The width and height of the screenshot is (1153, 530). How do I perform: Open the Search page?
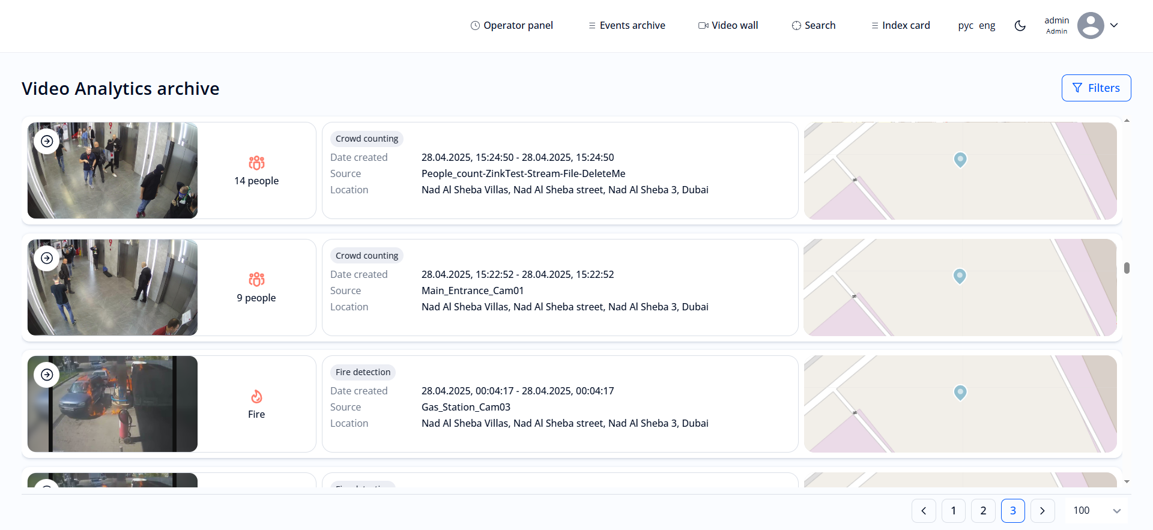(x=814, y=25)
